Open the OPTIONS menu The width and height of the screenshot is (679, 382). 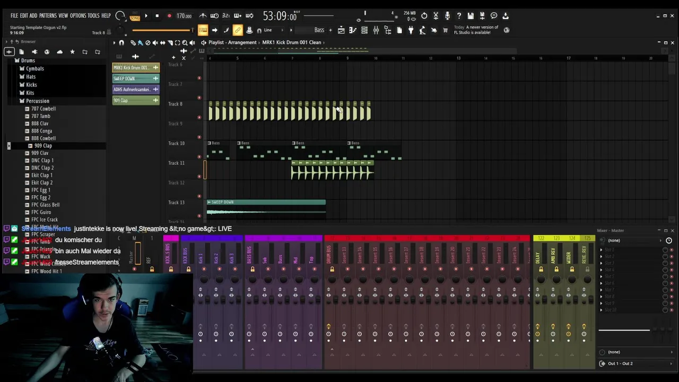77,16
